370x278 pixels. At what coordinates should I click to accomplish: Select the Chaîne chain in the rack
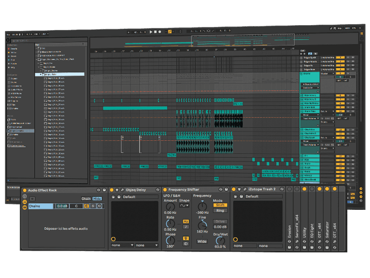(x=39, y=206)
